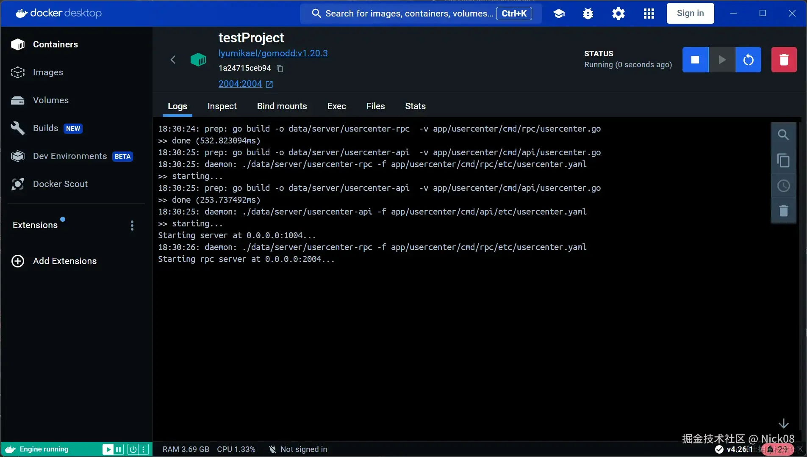The width and height of the screenshot is (807, 457).
Task: Open the Troubleshoot bug icon
Action: pos(588,14)
